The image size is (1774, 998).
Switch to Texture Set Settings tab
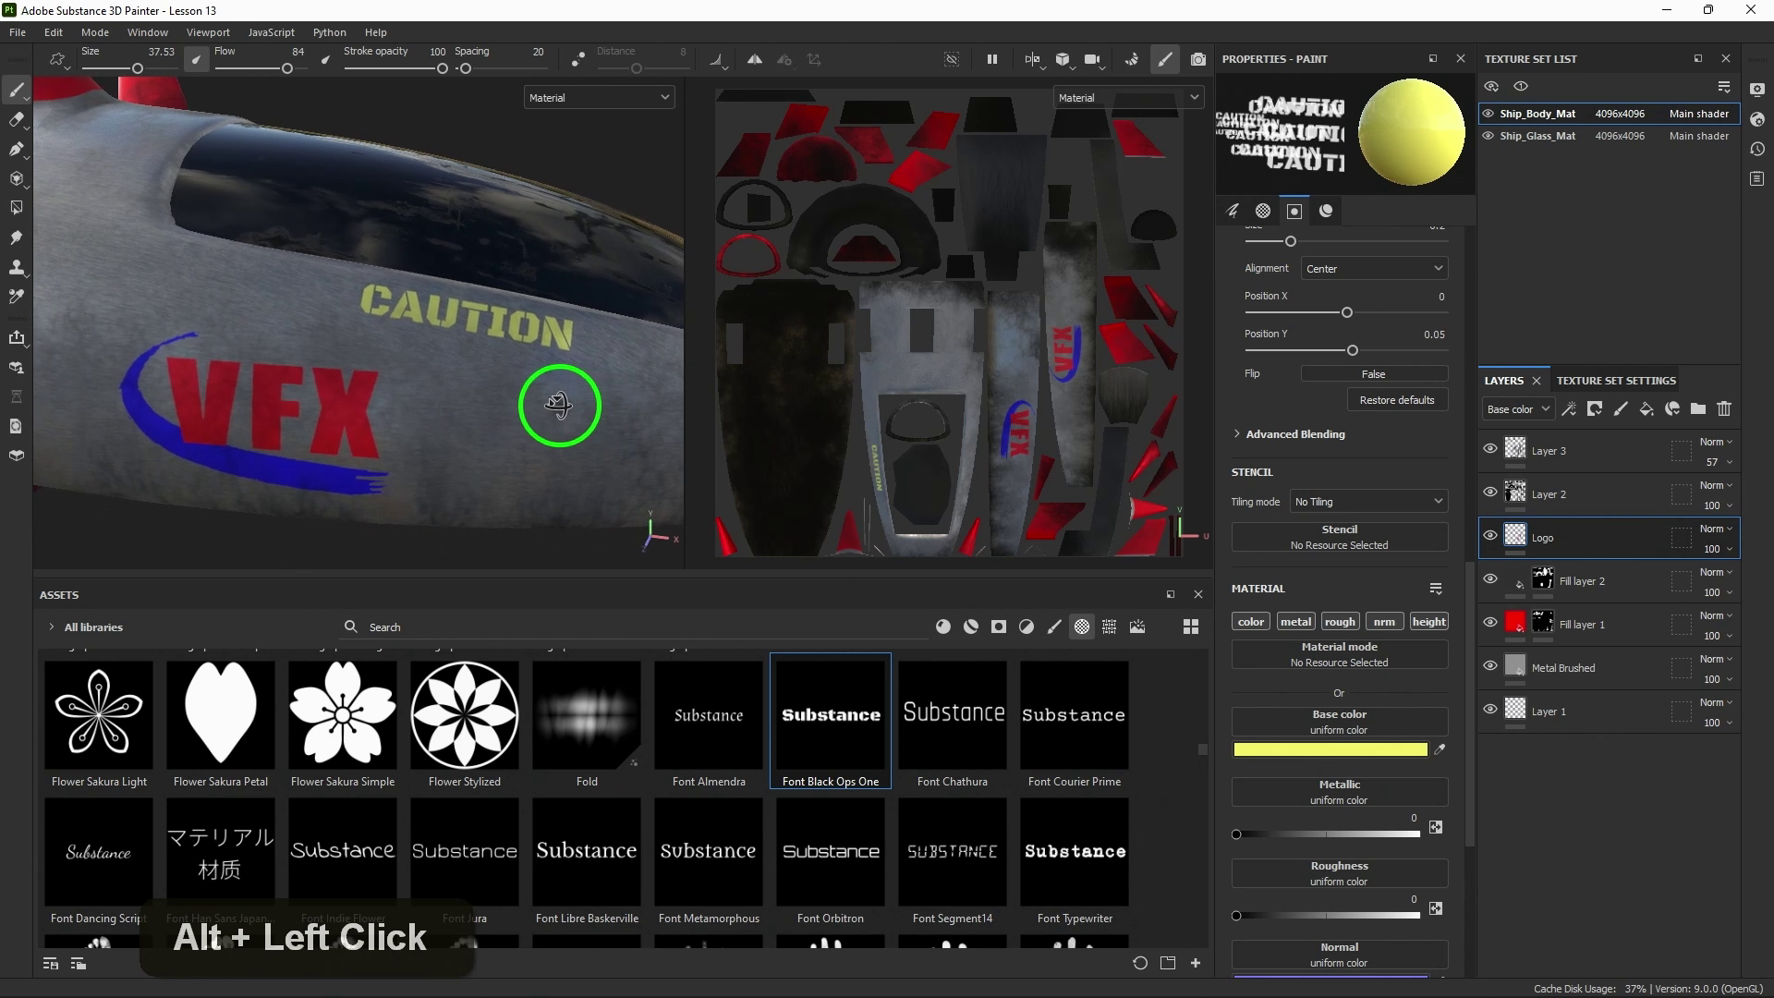click(x=1615, y=380)
